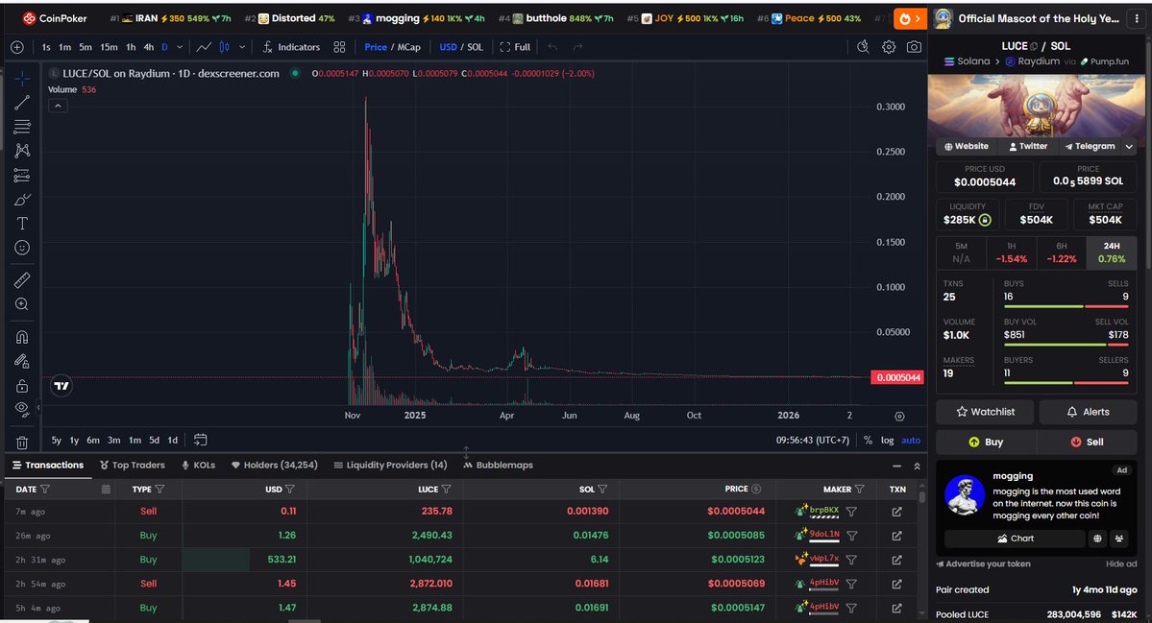Image resolution: width=1152 pixels, height=623 pixels.
Task: Select the patterns drawing tool
Action: (22, 151)
